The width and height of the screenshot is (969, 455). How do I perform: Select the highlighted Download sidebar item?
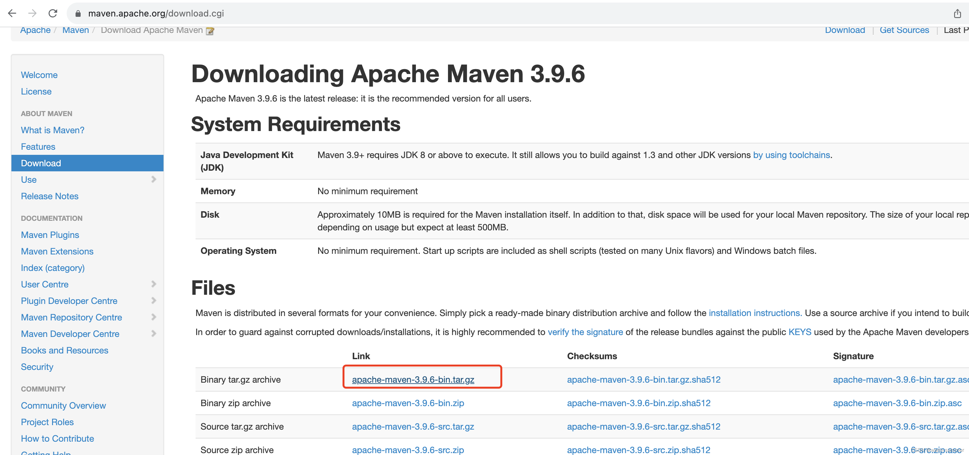click(x=87, y=163)
